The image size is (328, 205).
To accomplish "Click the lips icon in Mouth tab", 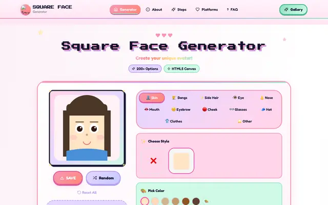I will 146,109.
